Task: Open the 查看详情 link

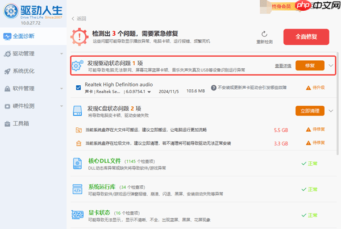Action: point(283,66)
